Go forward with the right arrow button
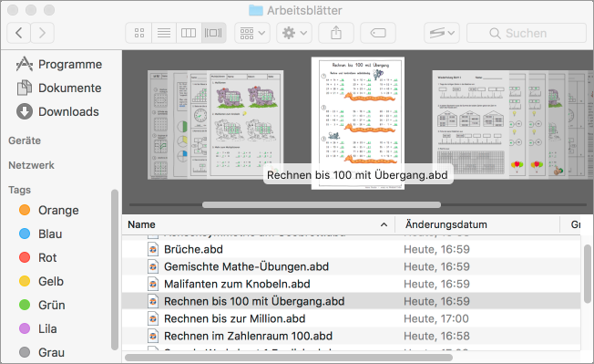Screen dimensions: 594x364 tap(42, 33)
